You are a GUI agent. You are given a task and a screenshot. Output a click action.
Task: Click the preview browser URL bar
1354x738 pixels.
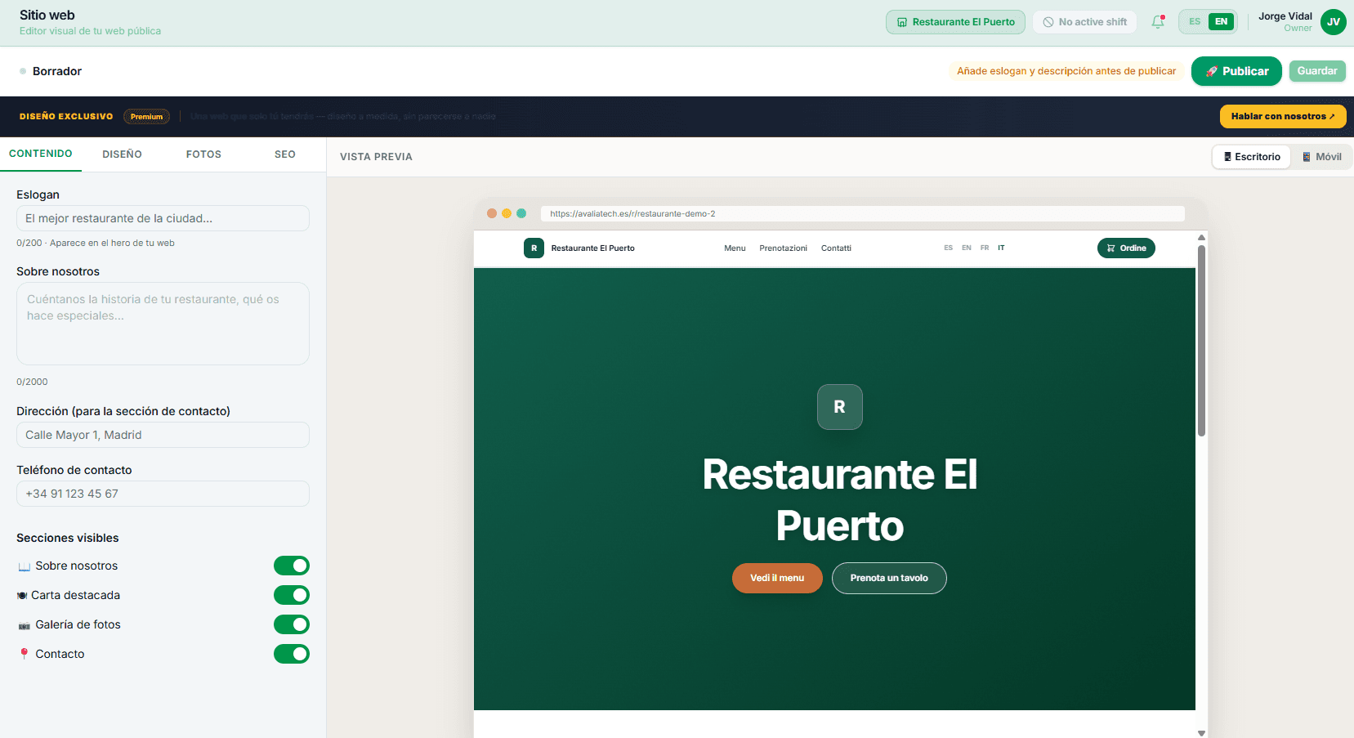click(862, 213)
